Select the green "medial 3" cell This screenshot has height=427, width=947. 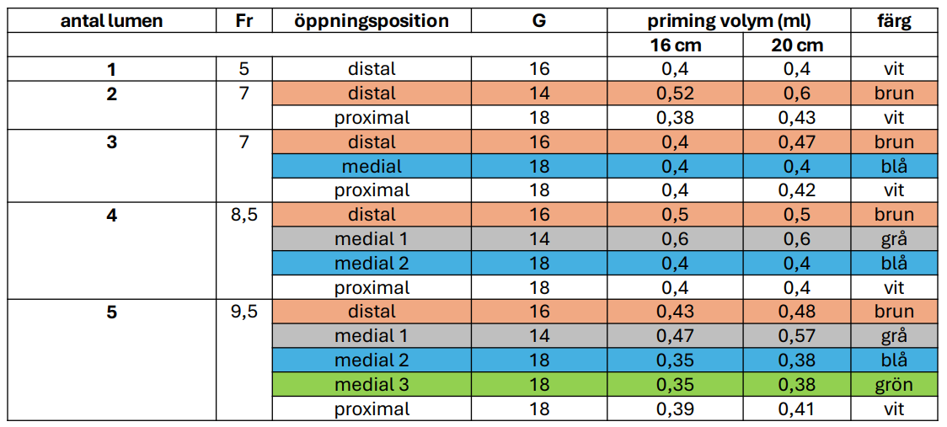click(372, 385)
